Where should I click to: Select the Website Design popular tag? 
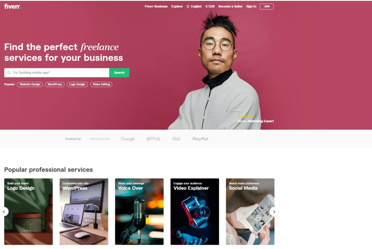point(30,85)
